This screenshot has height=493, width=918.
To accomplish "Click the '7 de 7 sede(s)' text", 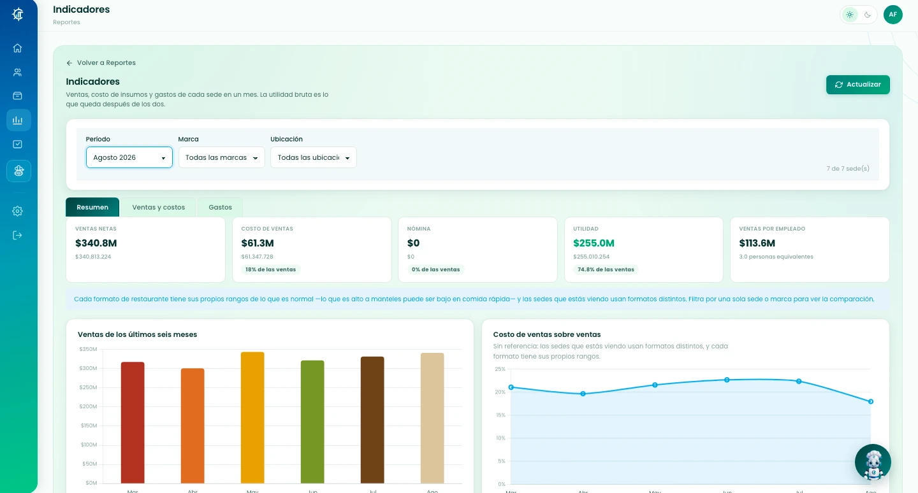I will point(848,169).
